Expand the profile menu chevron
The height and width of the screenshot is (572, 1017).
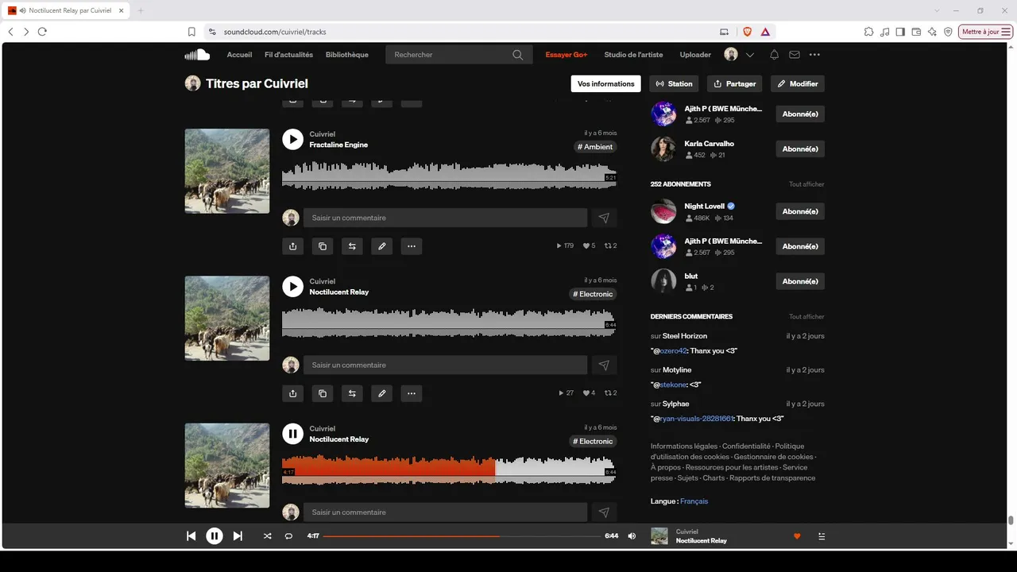(x=750, y=55)
